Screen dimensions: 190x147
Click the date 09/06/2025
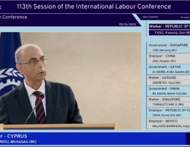click(x=128, y=24)
